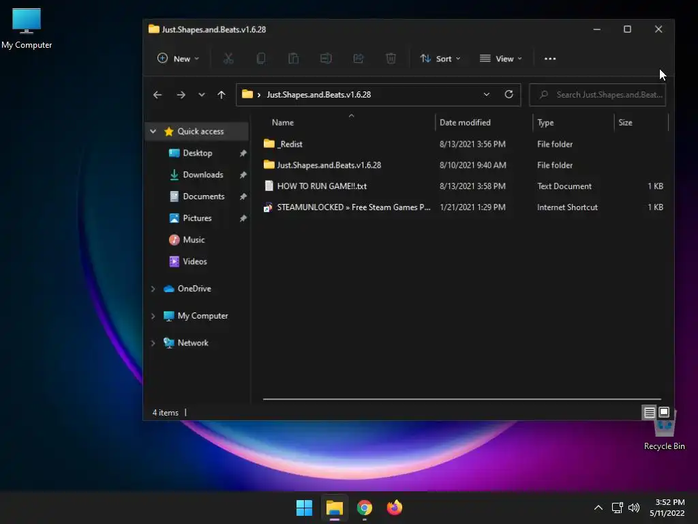Viewport: 698px width, 524px height.
Task: Select the OneDrive navigation item
Action: tap(194, 289)
